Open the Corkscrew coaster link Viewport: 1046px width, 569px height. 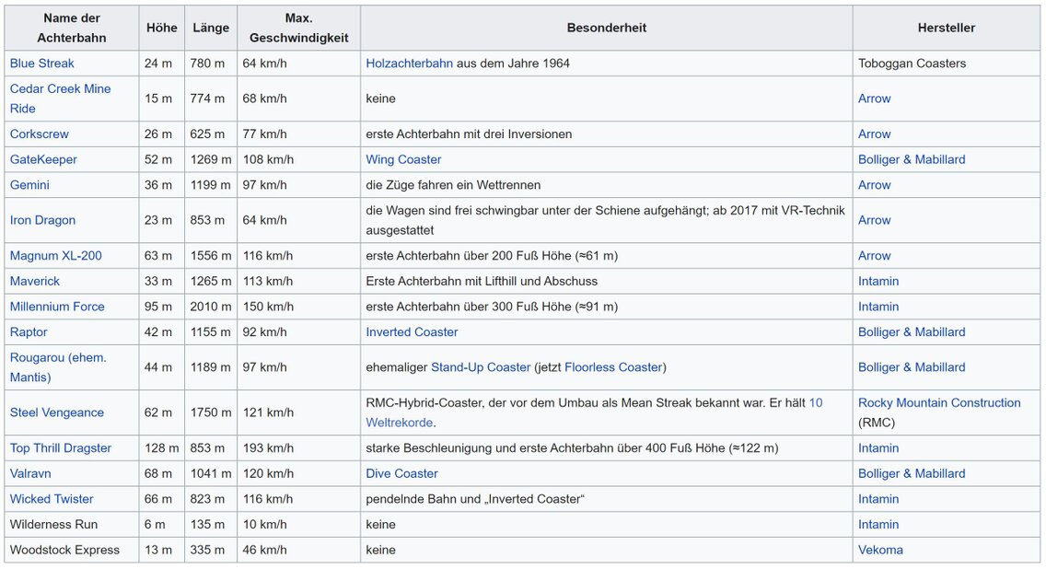[40, 134]
